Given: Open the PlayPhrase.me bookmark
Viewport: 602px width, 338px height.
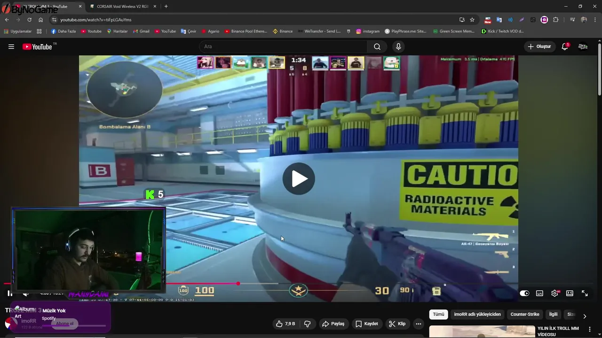Looking at the screenshot, I should [405, 31].
